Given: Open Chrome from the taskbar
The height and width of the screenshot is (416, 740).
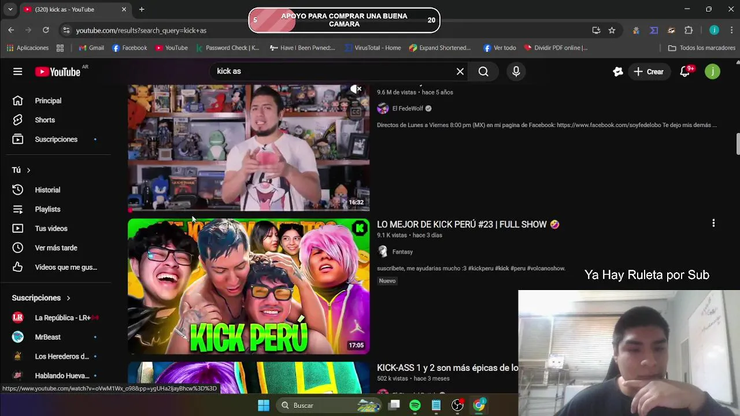Looking at the screenshot, I should click(479, 406).
